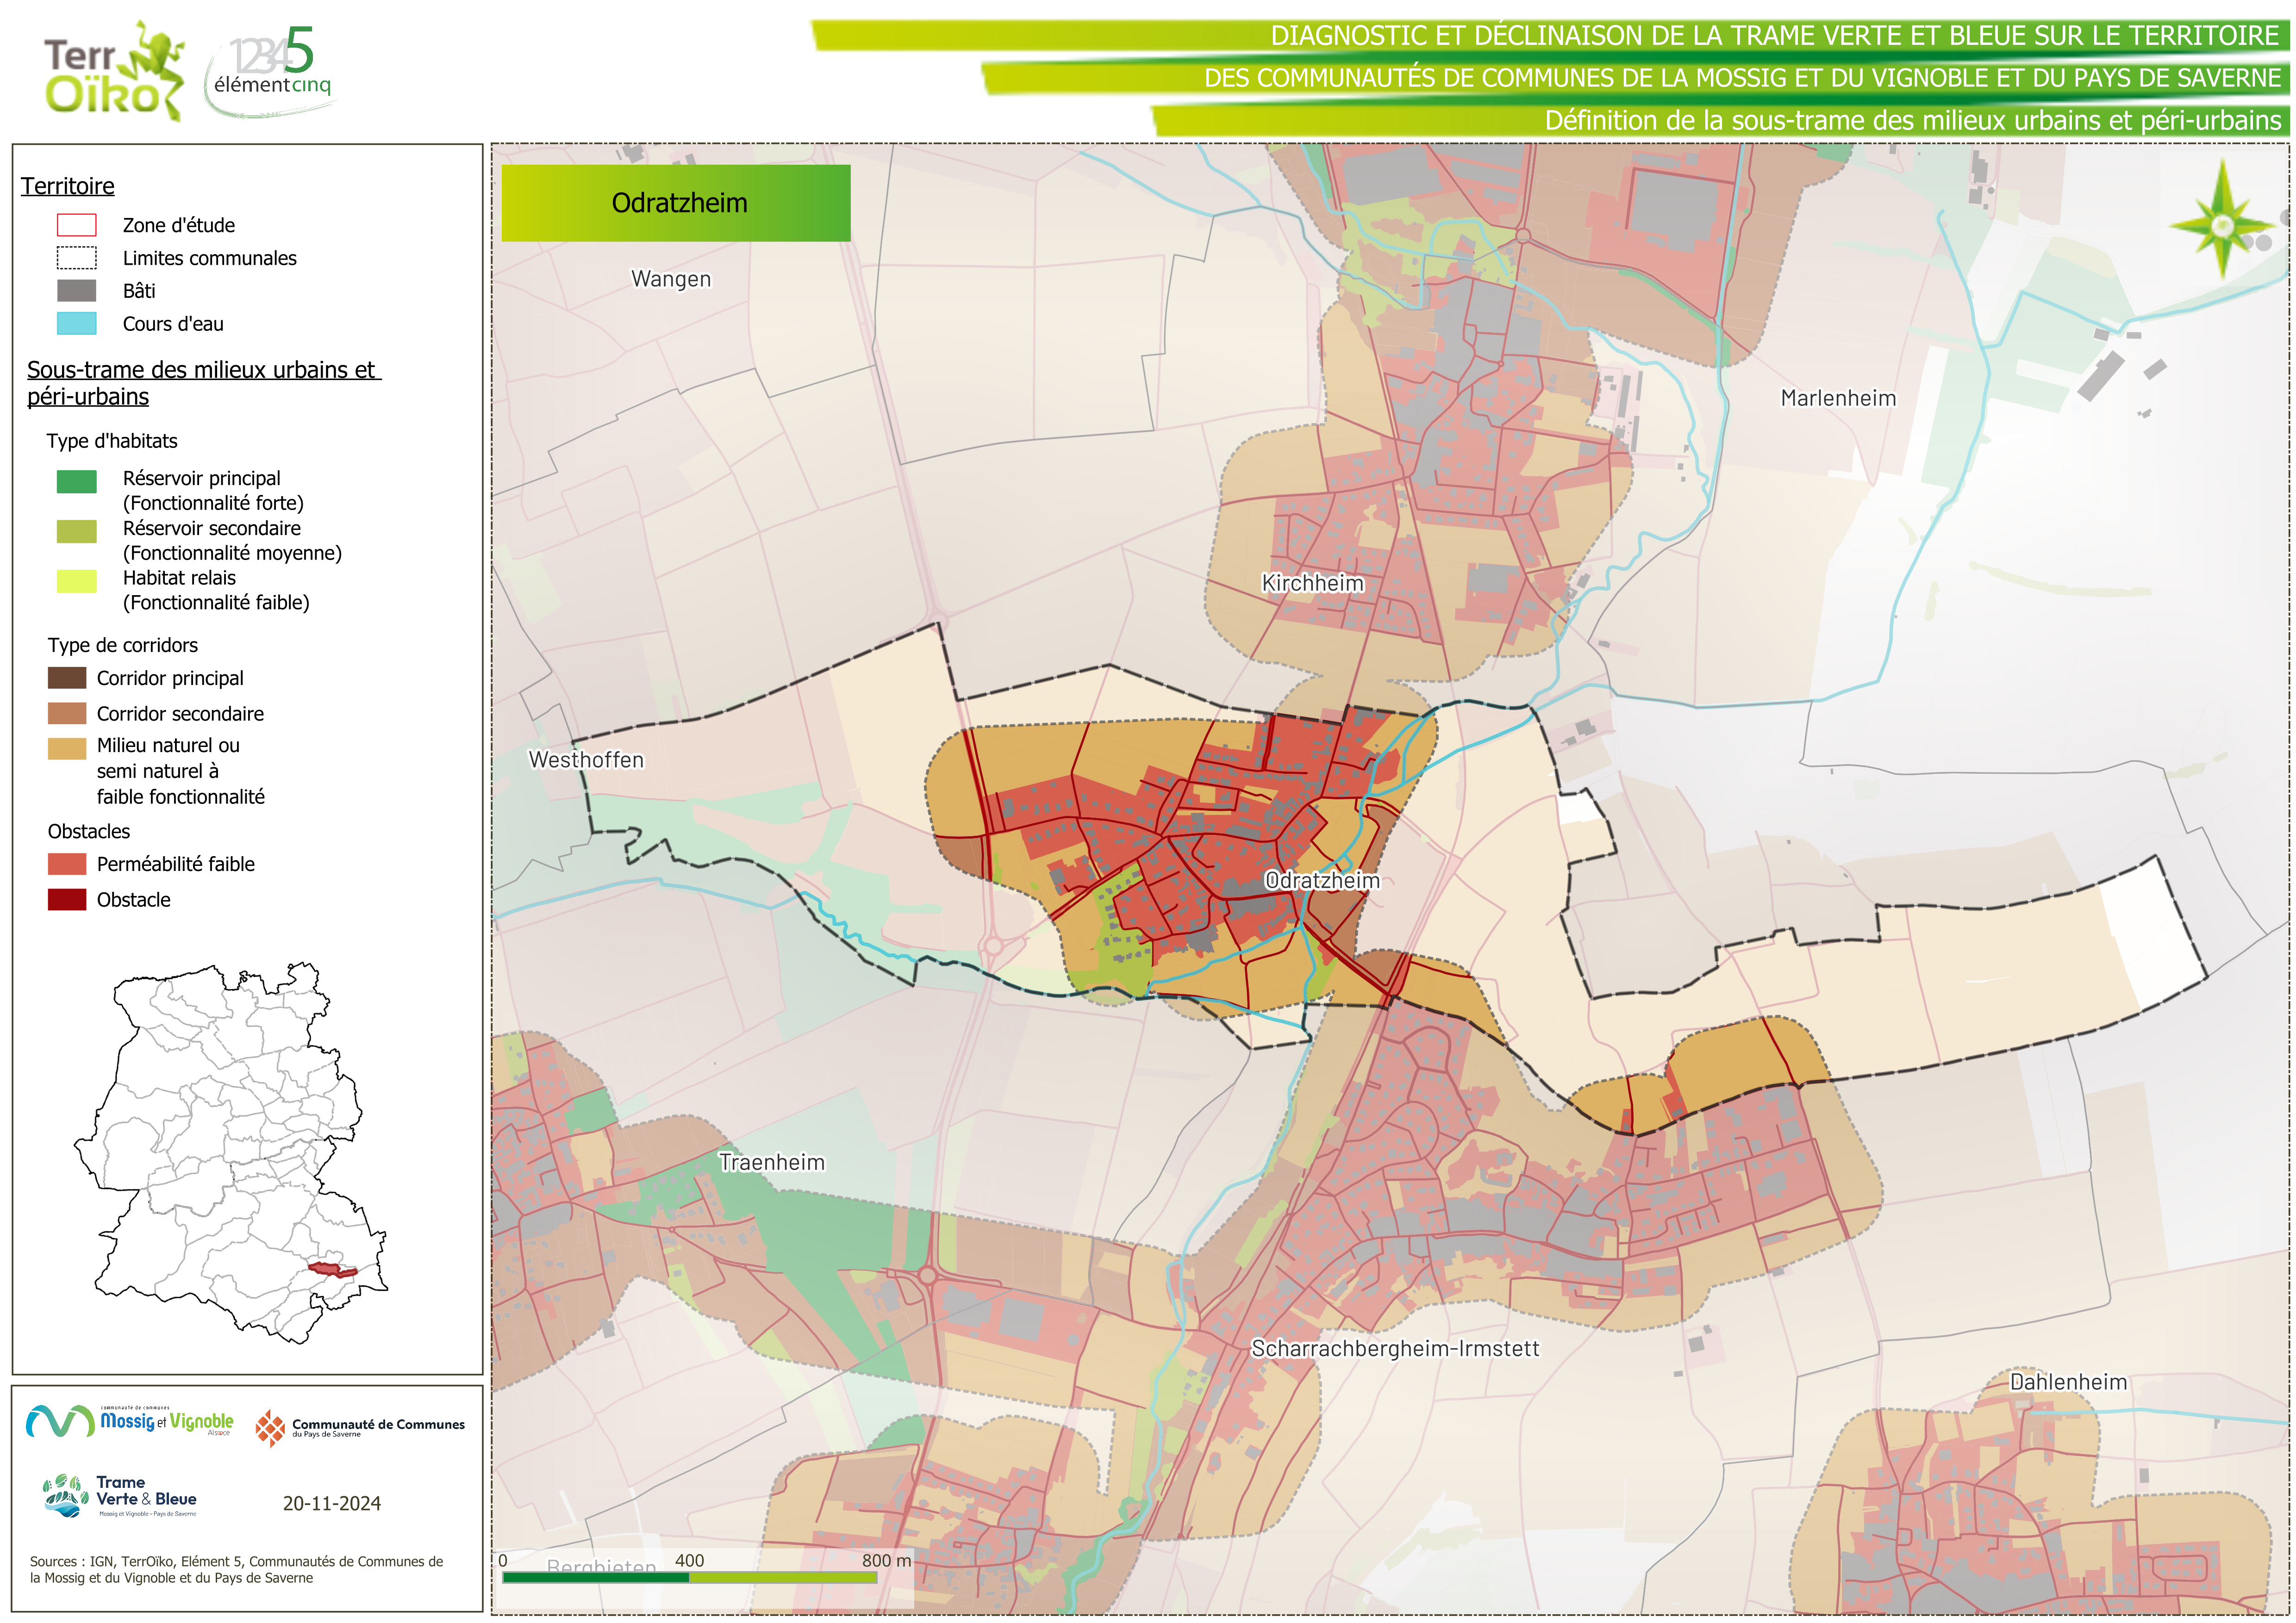Click the green Odratzheim title banner

676,203
